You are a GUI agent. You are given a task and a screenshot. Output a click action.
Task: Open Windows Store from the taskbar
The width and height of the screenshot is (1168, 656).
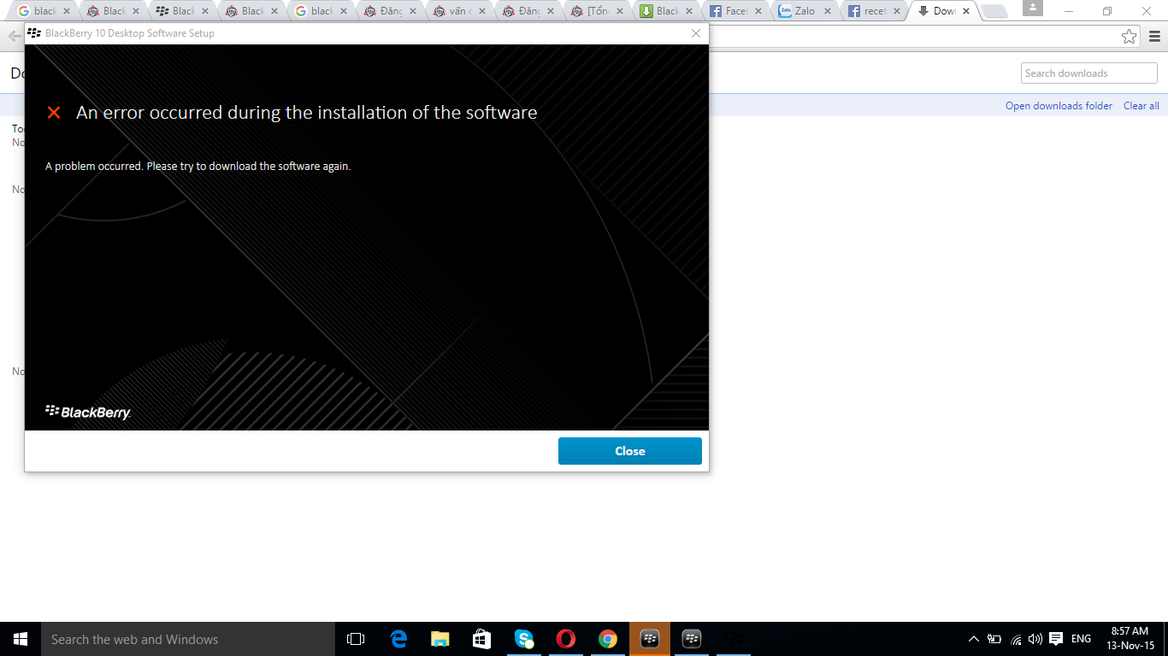pos(481,639)
